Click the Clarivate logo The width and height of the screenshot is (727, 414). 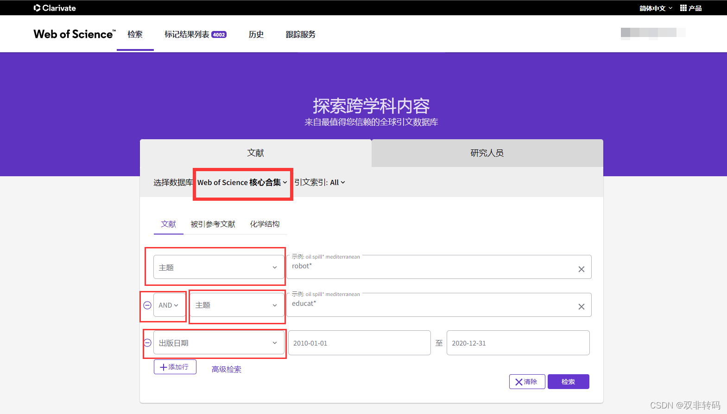55,8
